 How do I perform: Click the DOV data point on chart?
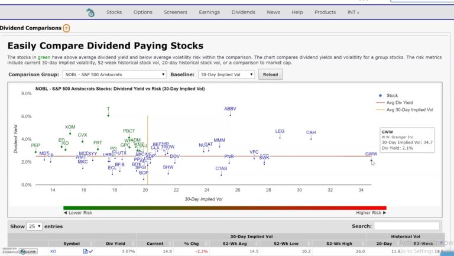point(175,163)
